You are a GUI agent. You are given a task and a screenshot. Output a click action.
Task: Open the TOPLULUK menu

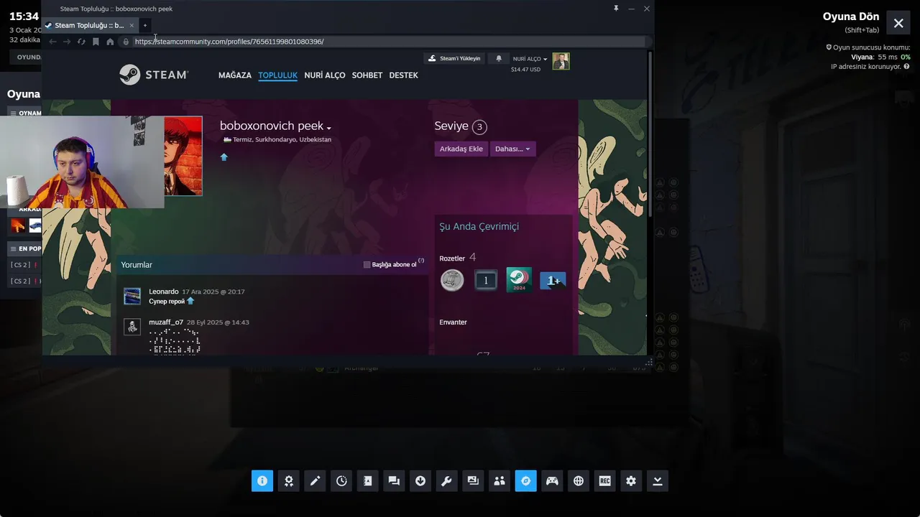click(x=278, y=75)
